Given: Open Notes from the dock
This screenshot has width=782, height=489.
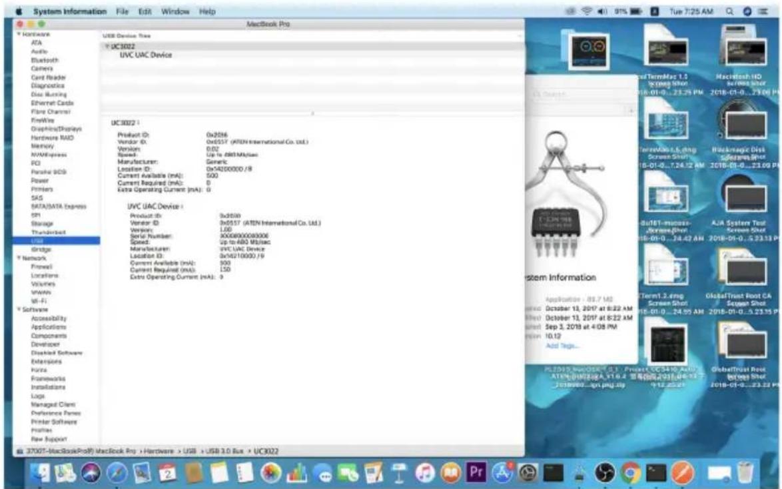Looking at the screenshot, I should tap(219, 472).
